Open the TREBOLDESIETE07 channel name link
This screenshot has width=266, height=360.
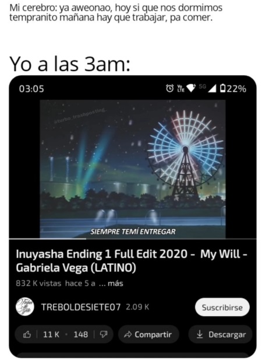tap(81, 307)
